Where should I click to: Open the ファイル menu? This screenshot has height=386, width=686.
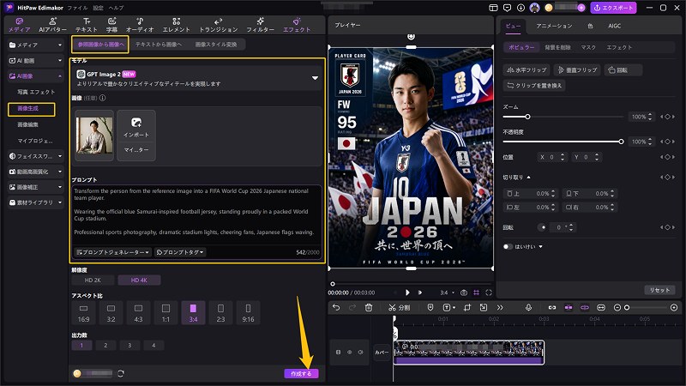pyautogui.click(x=77, y=8)
